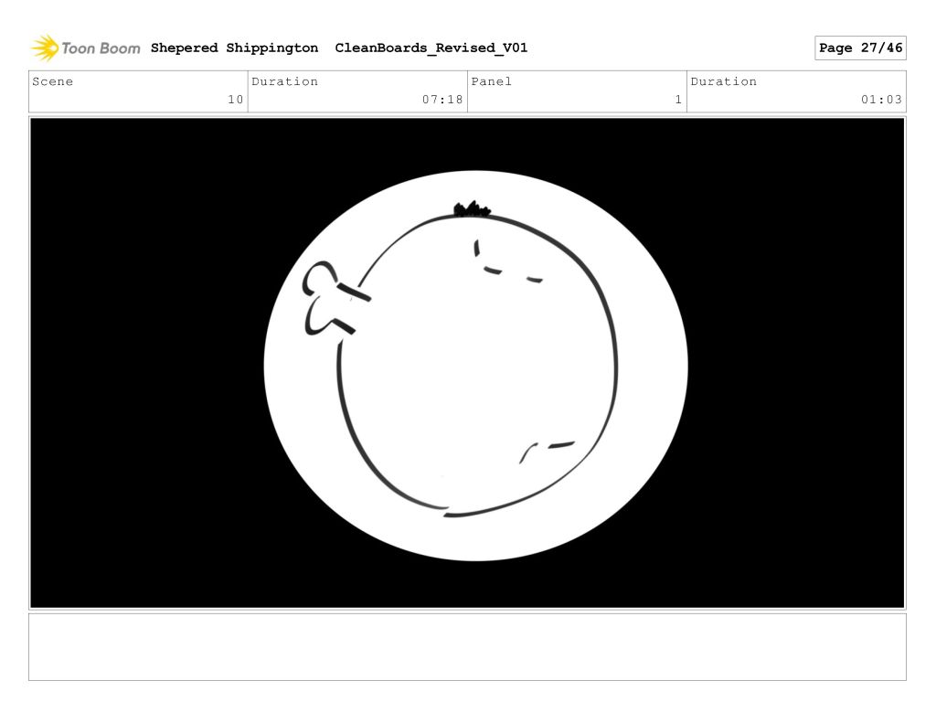Select the scene duration value 07:18

point(442,100)
